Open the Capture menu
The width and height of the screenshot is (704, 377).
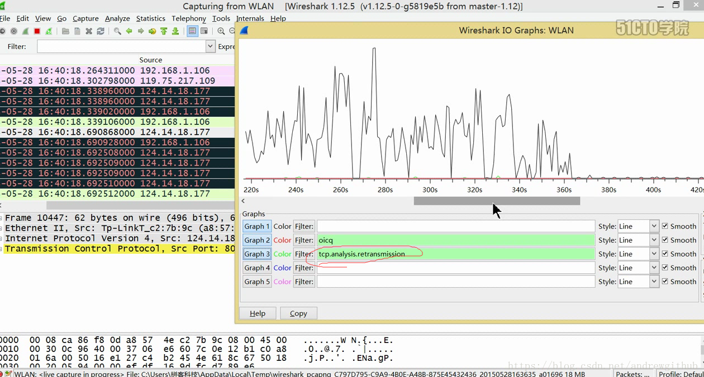tap(85, 18)
